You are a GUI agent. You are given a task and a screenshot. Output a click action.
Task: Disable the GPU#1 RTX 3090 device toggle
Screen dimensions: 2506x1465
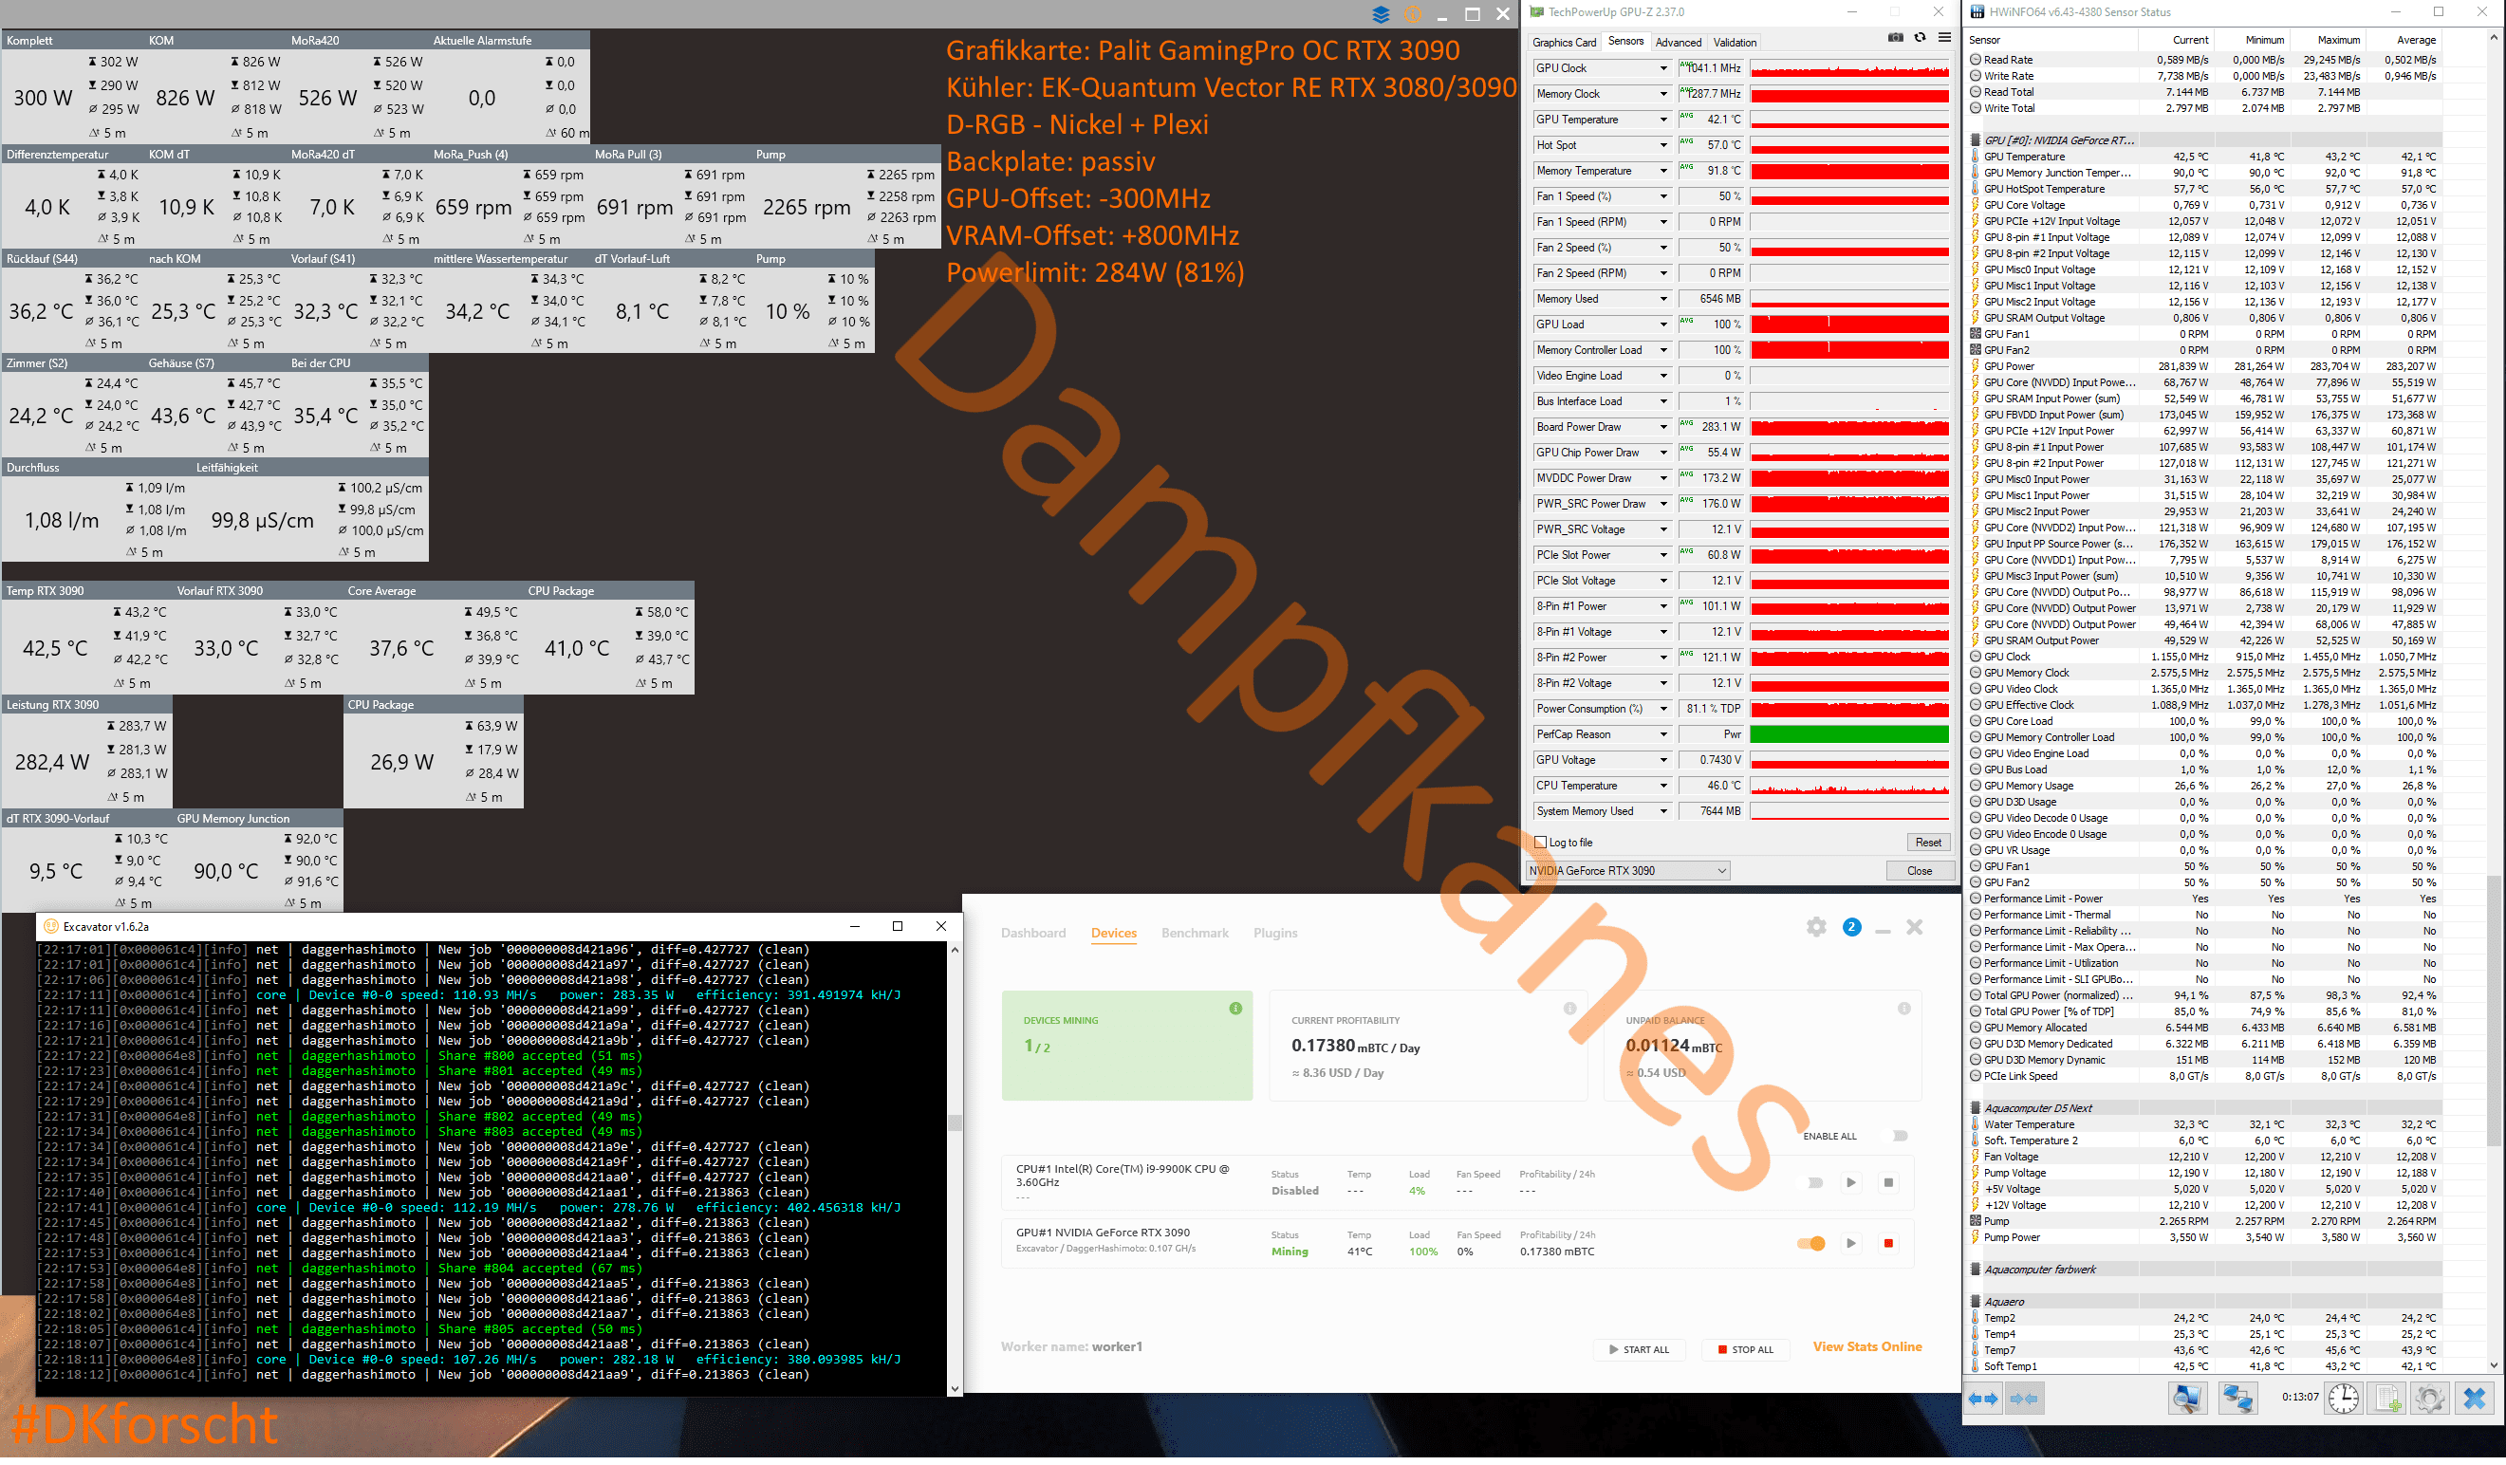click(x=1810, y=1243)
